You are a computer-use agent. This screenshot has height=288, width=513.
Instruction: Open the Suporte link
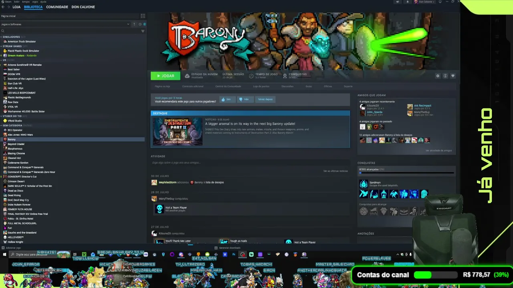[348, 86]
